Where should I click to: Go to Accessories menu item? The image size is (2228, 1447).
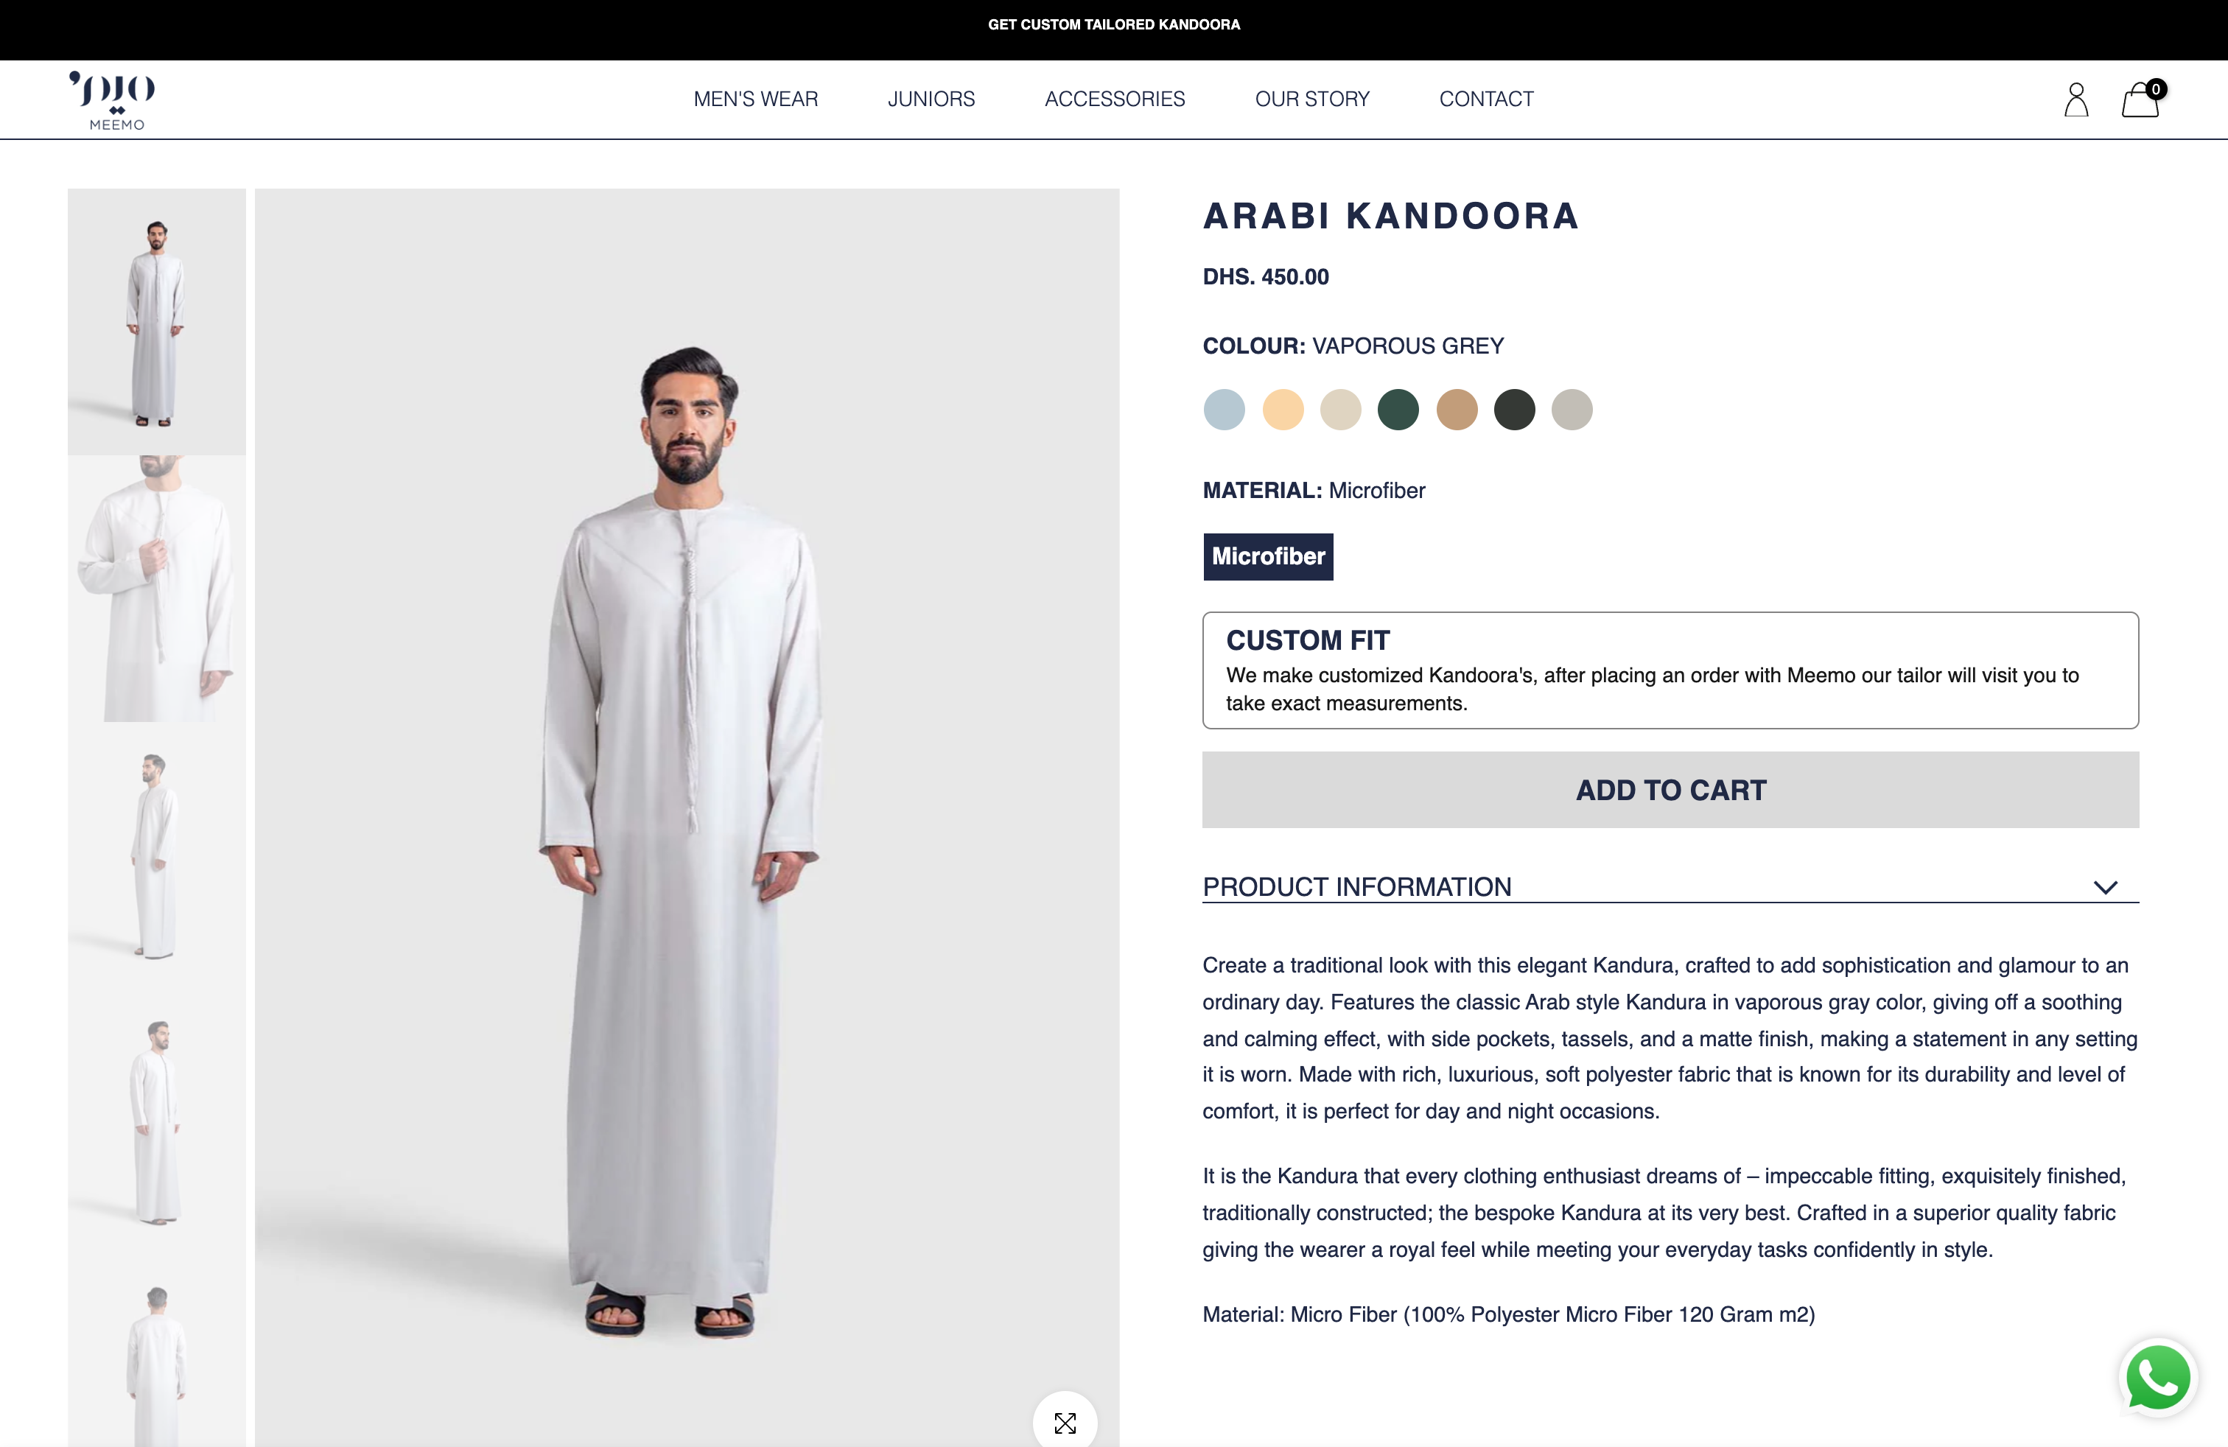pyautogui.click(x=1114, y=99)
